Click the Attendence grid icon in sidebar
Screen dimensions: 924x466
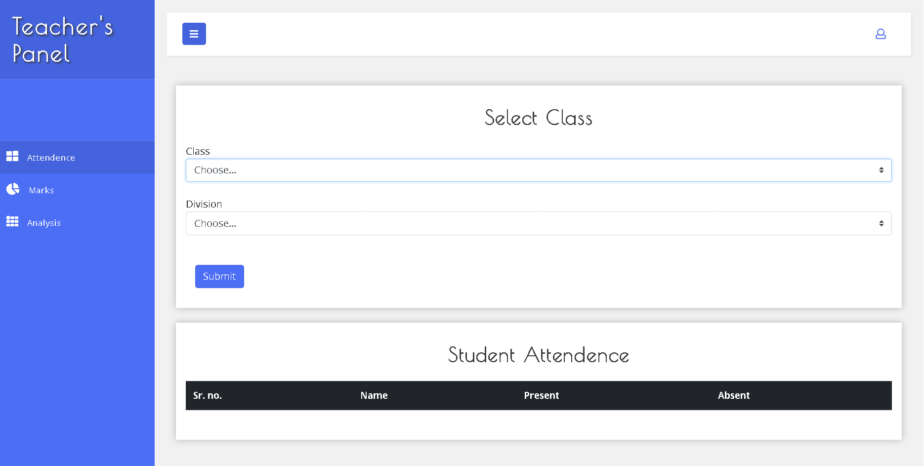click(12, 157)
